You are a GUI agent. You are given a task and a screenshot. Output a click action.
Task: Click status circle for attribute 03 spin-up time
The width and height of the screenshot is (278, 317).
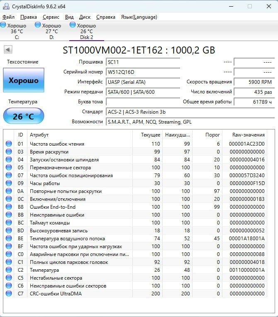(x=9, y=151)
